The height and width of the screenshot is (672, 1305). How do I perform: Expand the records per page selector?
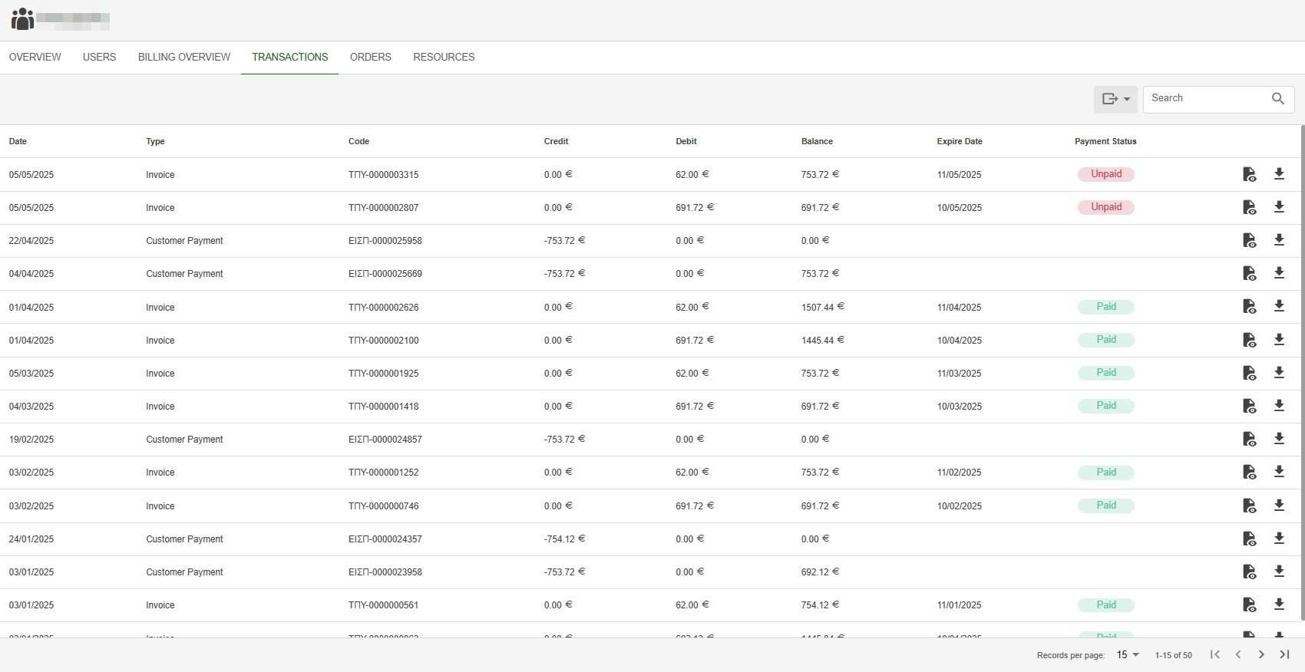coord(1127,655)
